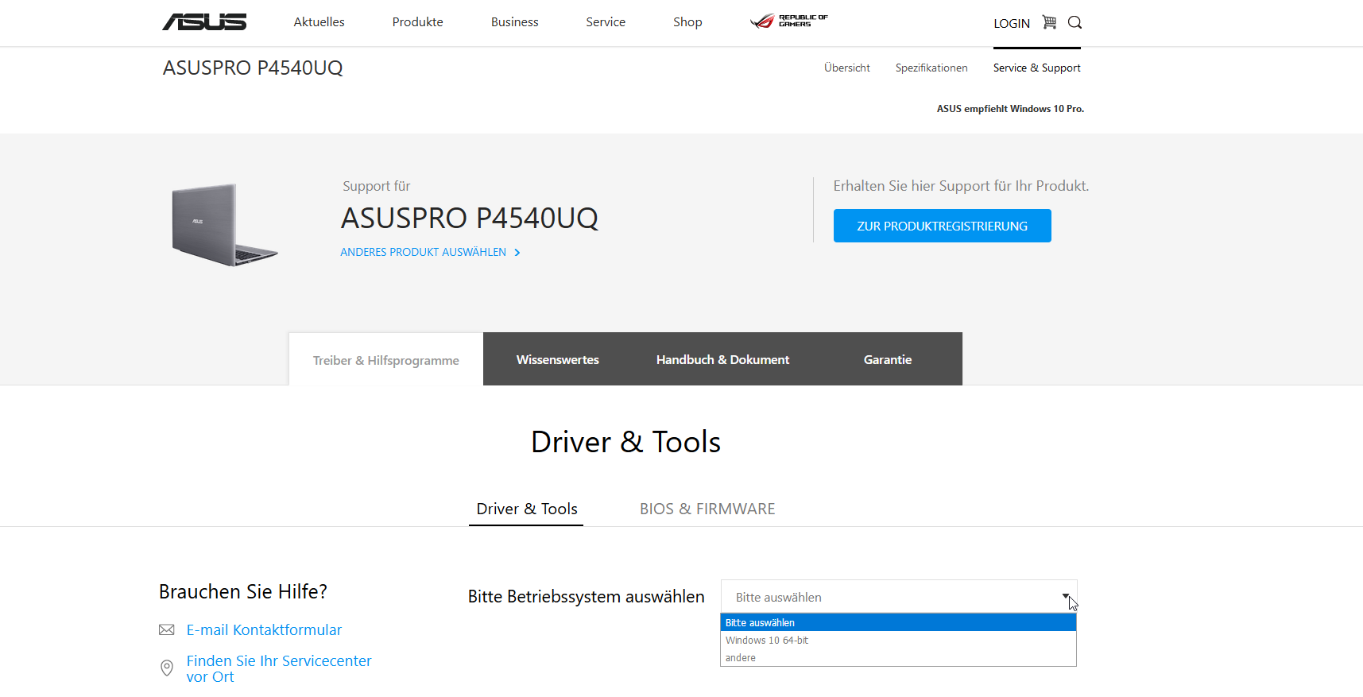This screenshot has height=697, width=1363.
Task: Click the ASUSPRO P4540UQ page title
Action: point(253,68)
